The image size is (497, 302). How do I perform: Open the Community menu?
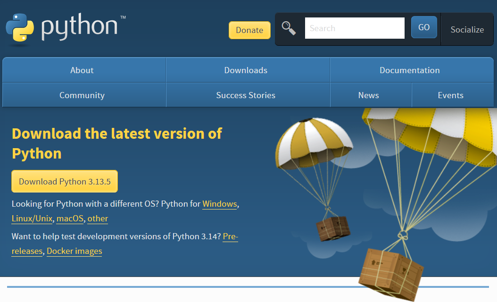[82, 95]
